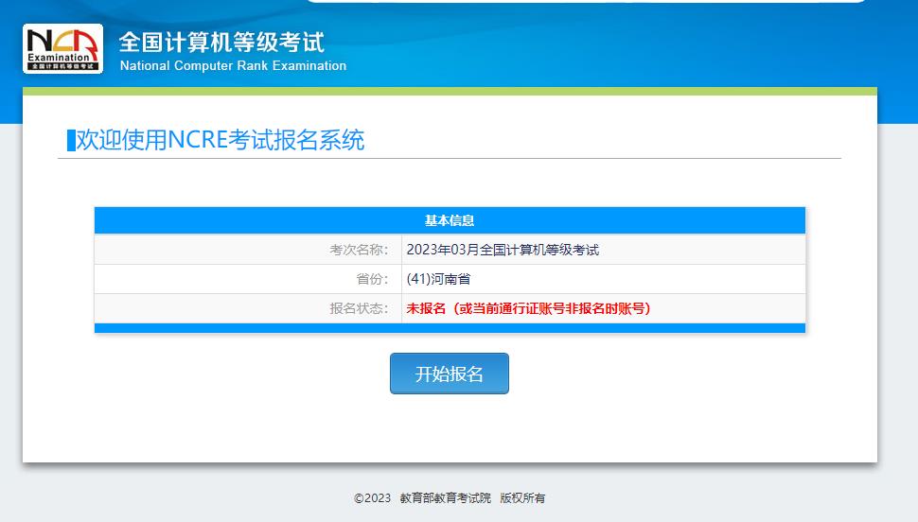Click the NCRE Examination logo
Screen dimensions: 918x522
pos(62,48)
